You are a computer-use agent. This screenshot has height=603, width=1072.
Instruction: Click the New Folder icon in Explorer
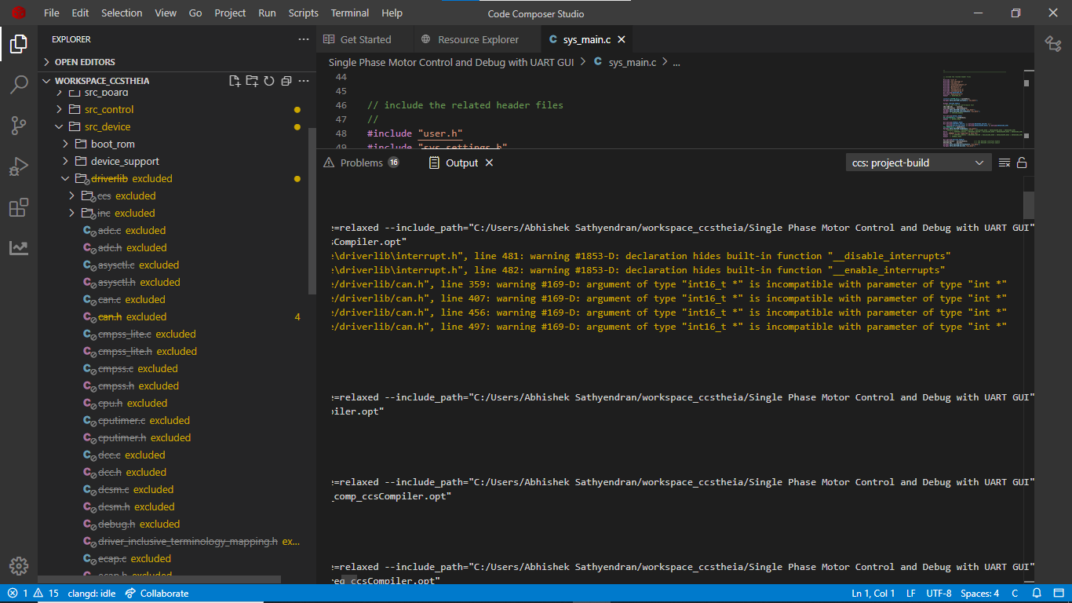coord(252,81)
